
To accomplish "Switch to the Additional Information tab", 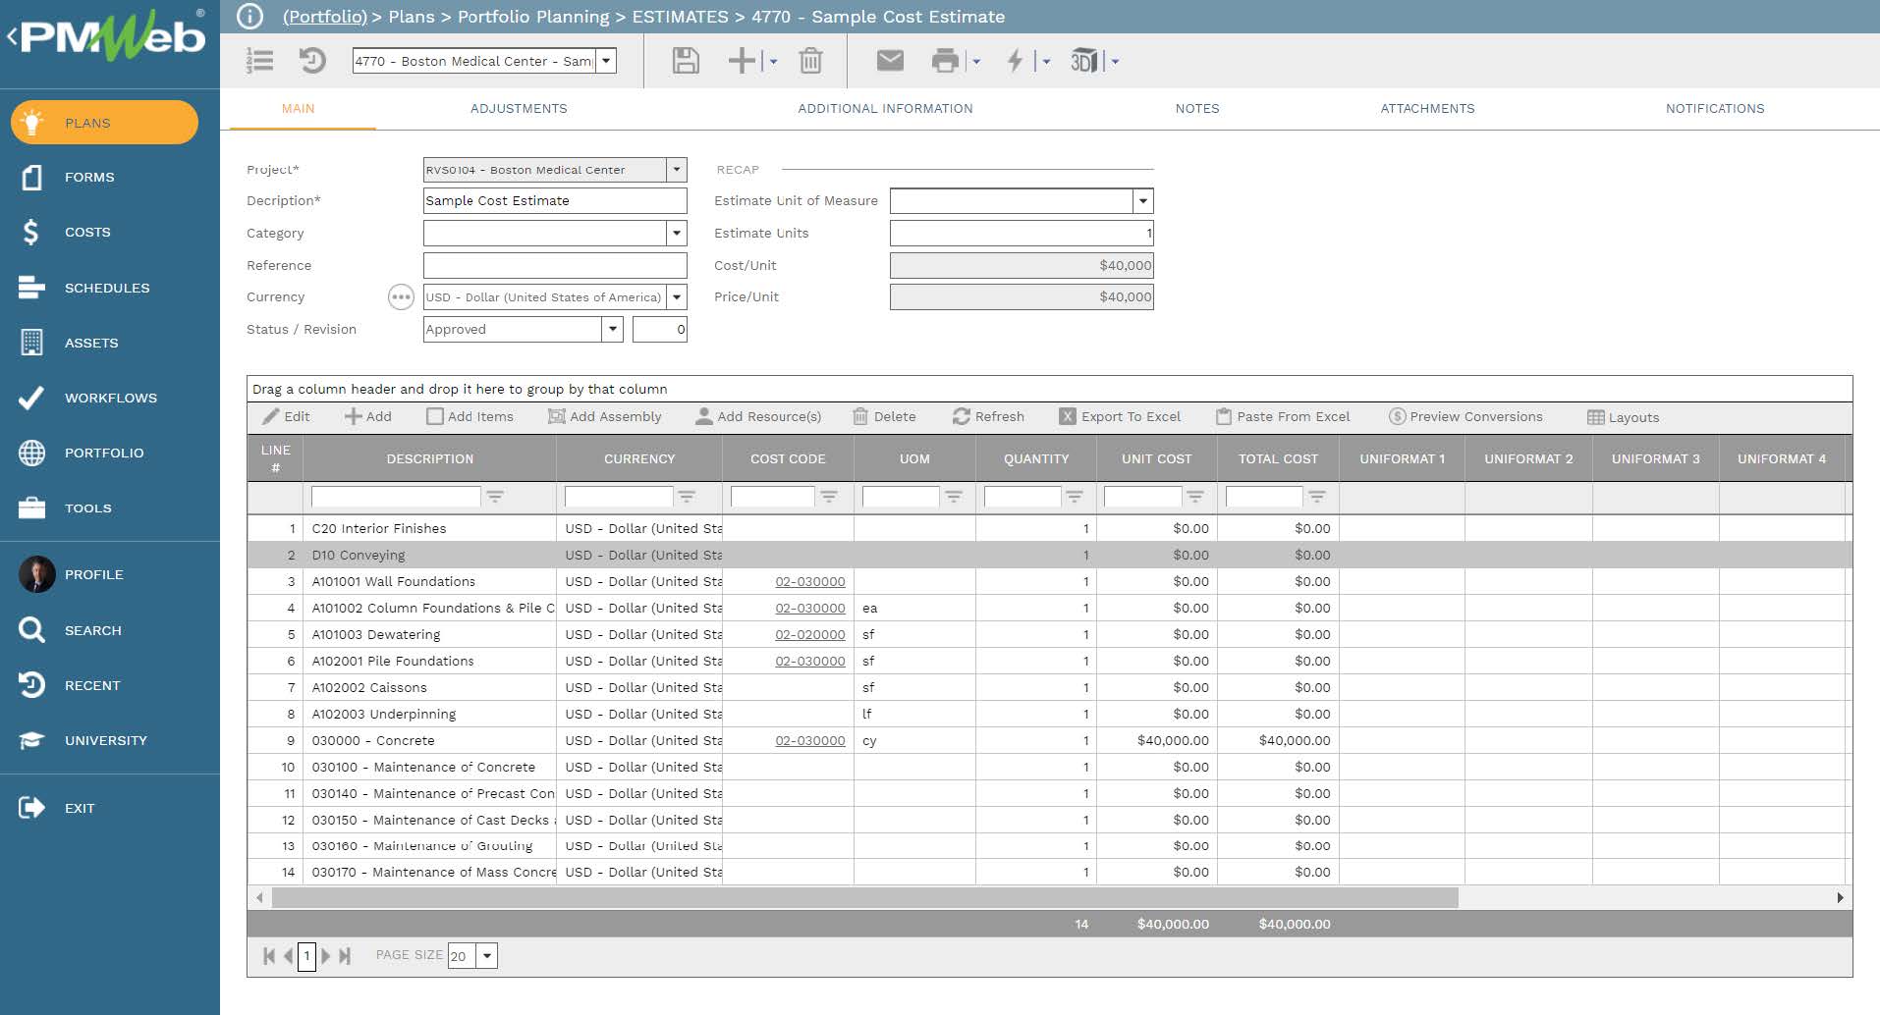I will tap(885, 108).
